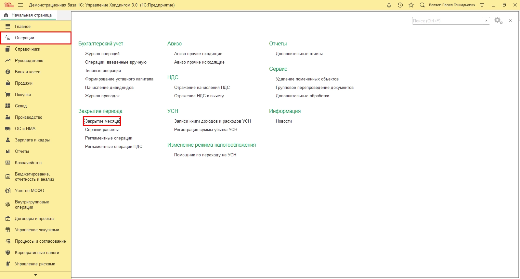The image size is (520, 279).
Task: Open Операции, введенные вручную
Action: pos(116,62)
